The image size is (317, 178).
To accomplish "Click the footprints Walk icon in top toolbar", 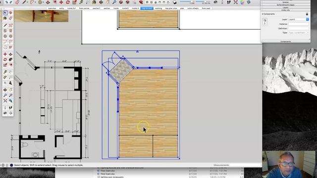I will 229,2.
